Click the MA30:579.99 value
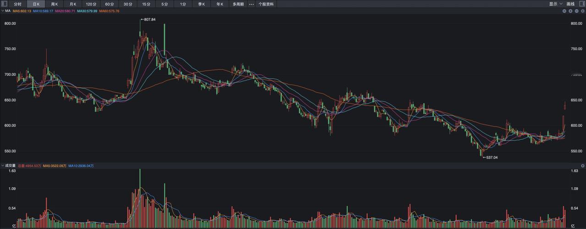 pyautogui.click(x=87, y=11)
